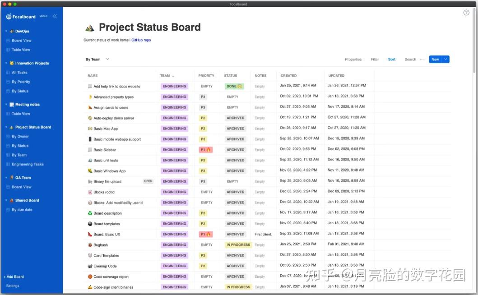This screenshot has height=295, width=478.
Task: Open the help question mark icon
Action: coord(466,13)
